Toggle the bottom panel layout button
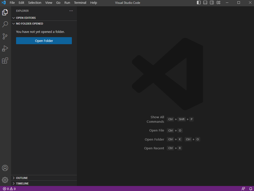The width and height of the screenshot is (254, 191). click(x=205, y=3)
